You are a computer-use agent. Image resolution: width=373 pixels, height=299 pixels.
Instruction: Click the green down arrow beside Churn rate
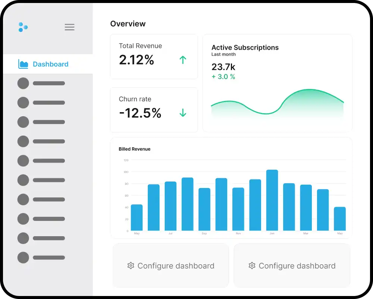(183, 112)
